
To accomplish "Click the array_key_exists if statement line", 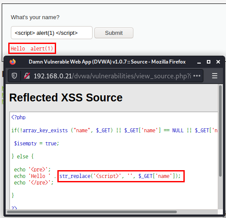I will (x=114, y=130).
